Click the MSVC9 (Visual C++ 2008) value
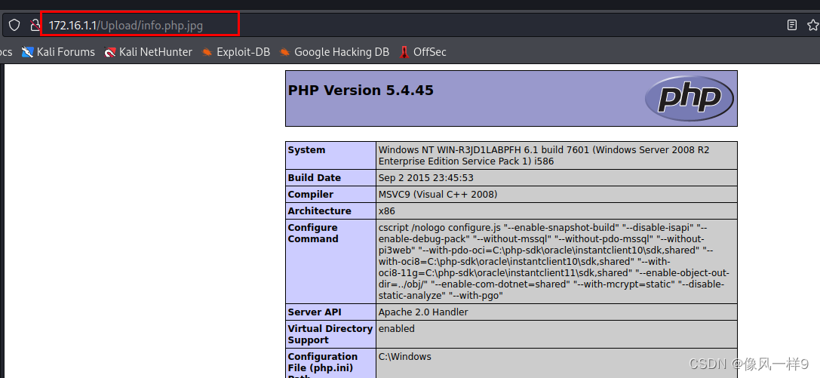The image size is (820, 378). point(438,195)
